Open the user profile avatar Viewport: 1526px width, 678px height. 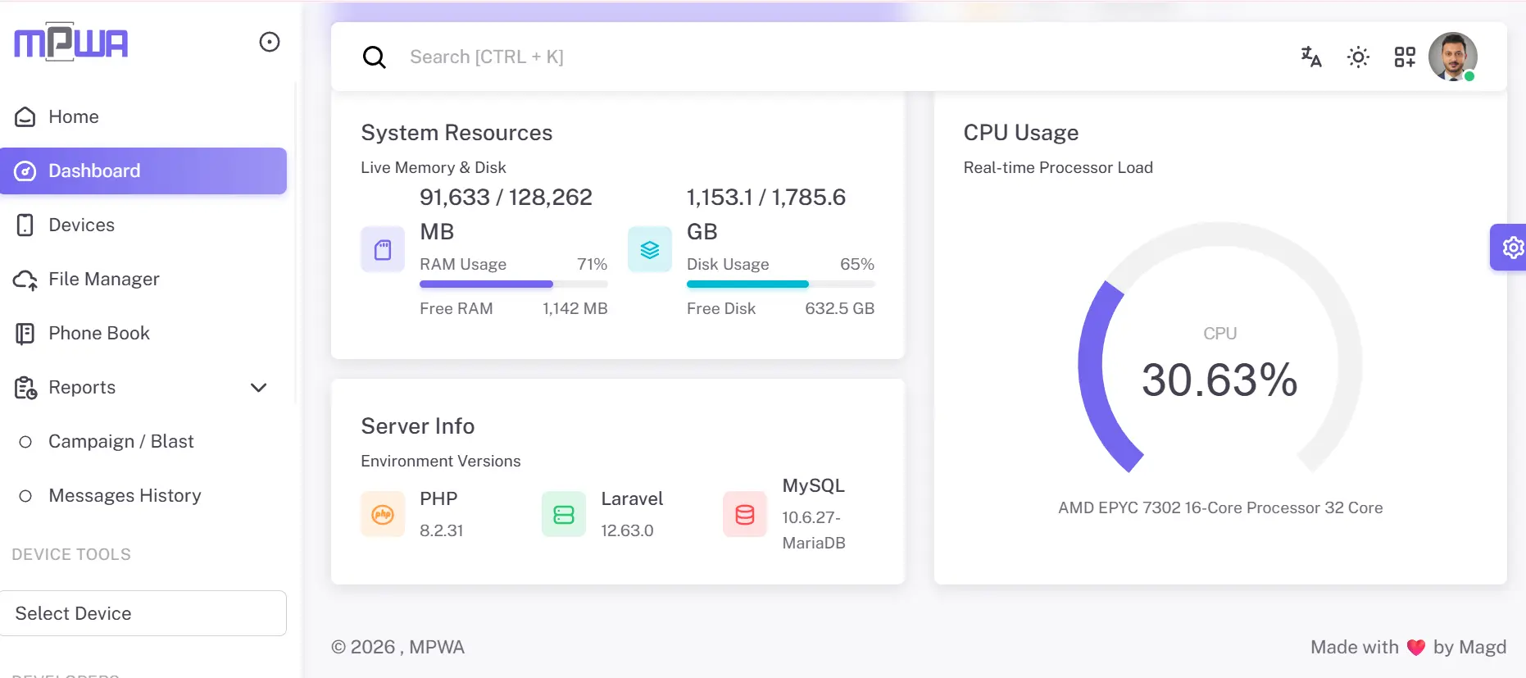[1453, 57]
